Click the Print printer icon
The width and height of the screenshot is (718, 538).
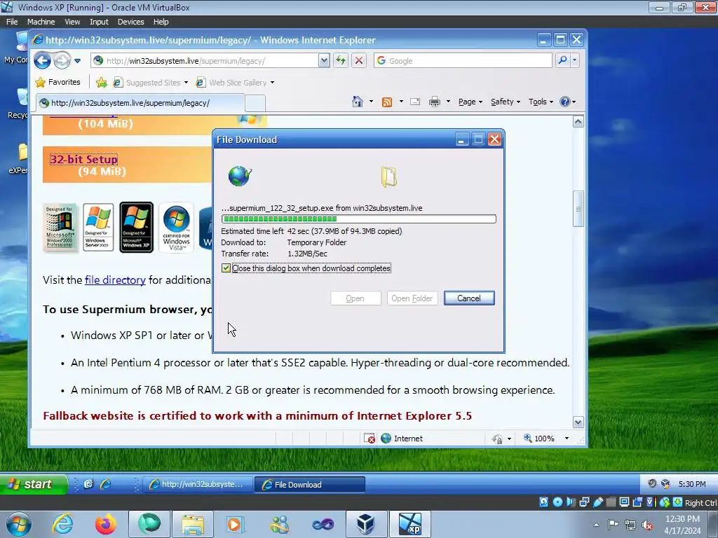pos(435,102)
